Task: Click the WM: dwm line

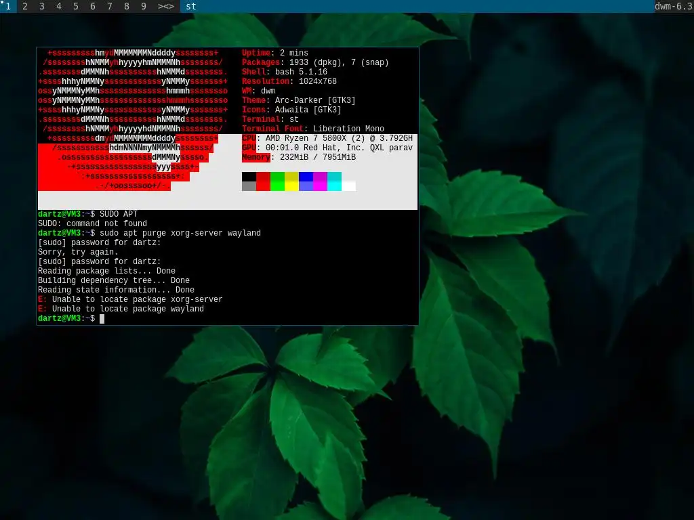Action: 258,91
